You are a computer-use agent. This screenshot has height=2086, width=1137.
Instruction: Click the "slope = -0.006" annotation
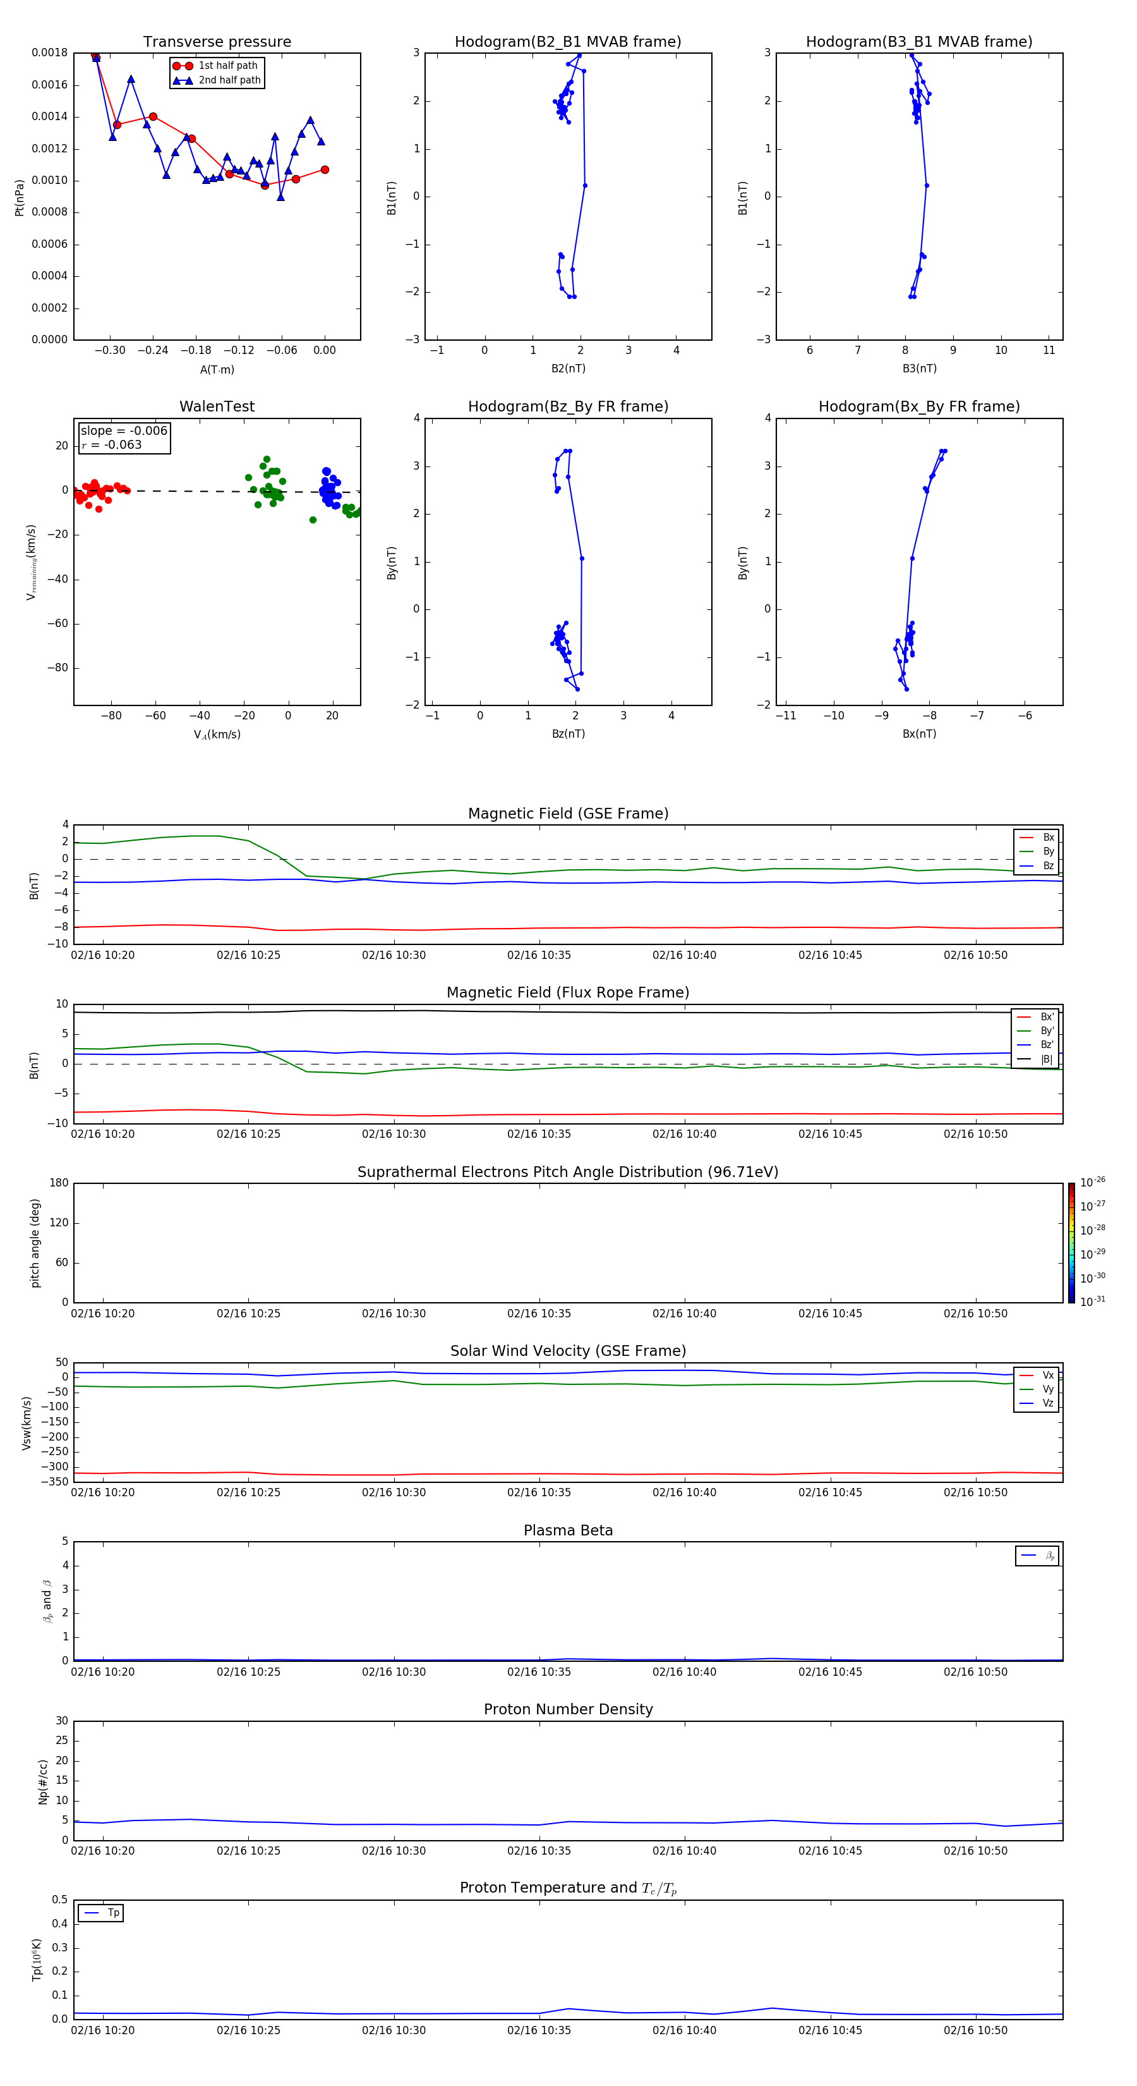[124, 431]
